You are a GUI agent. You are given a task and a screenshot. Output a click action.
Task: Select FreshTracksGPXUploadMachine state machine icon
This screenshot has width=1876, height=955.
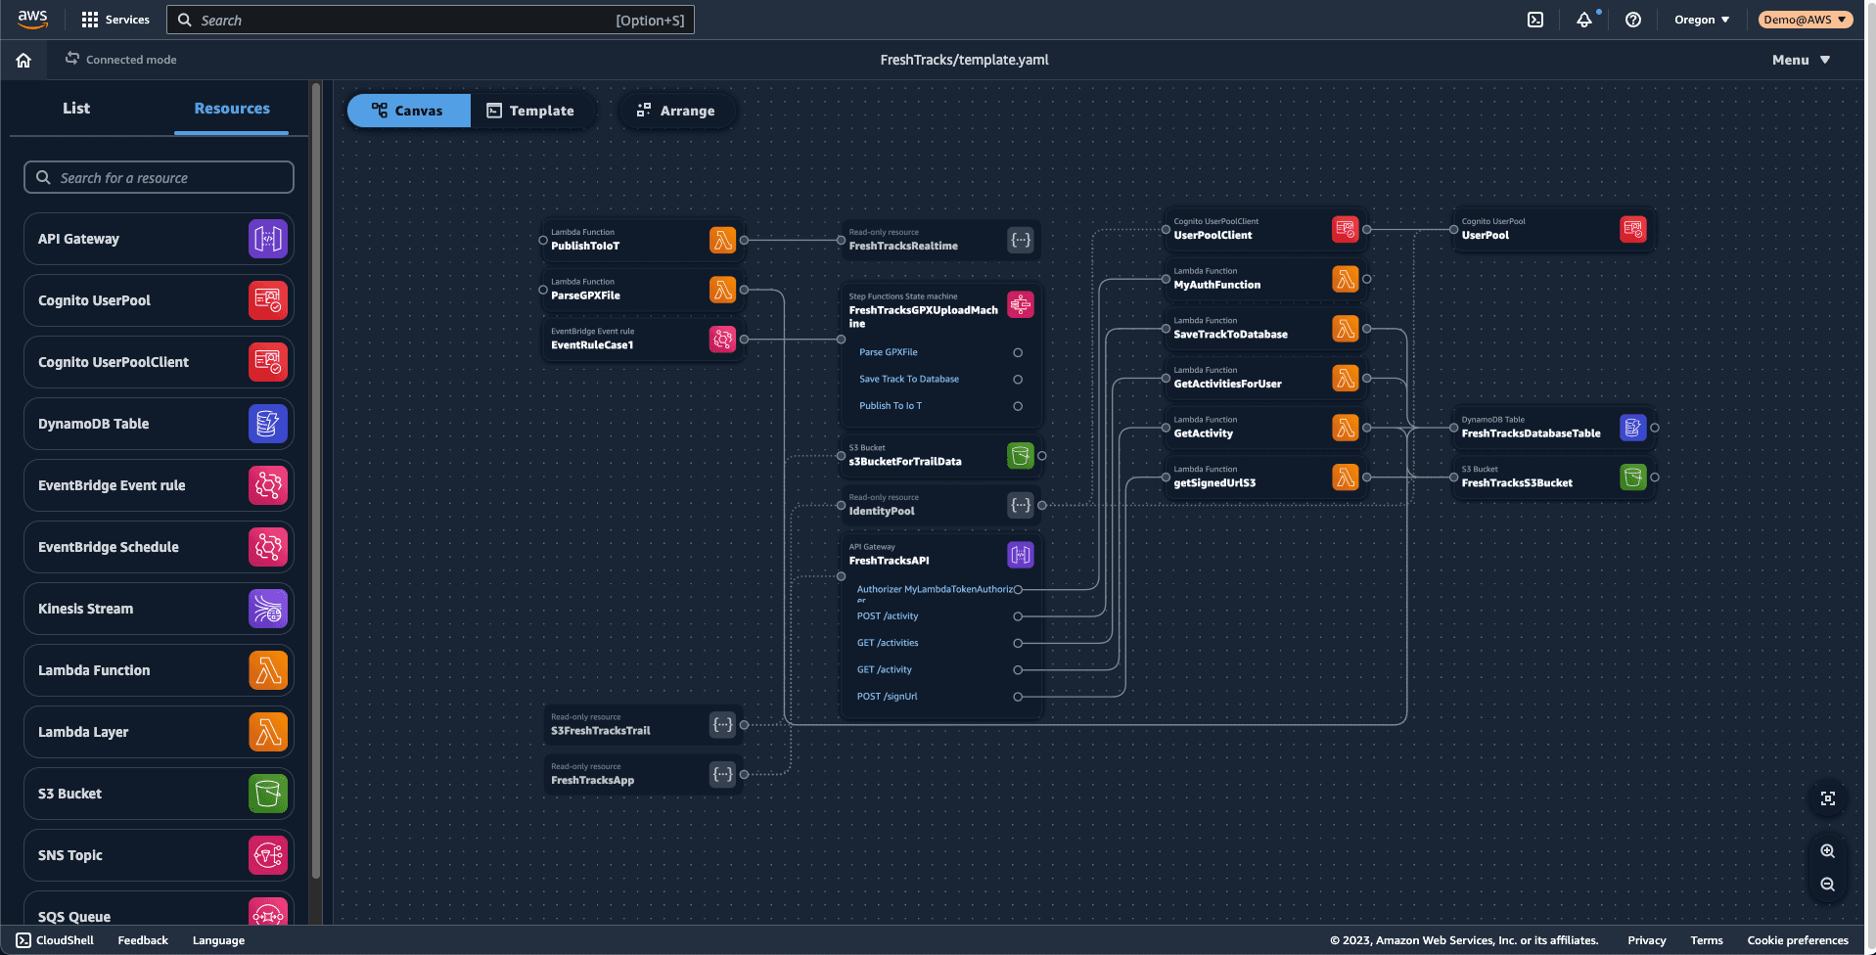pyautogui.click(x=1021, y=304)
